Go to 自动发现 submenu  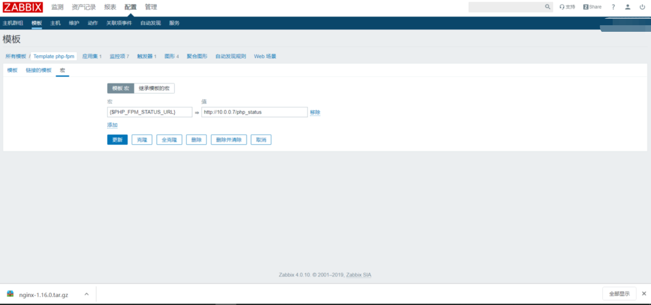pos(150,23)
